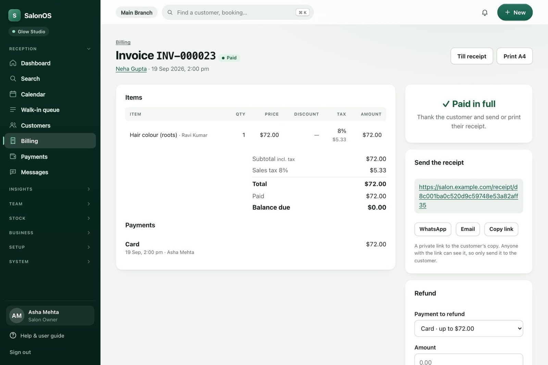Expand the Business section
548x365 pixels.
click(x=50, y=233)
